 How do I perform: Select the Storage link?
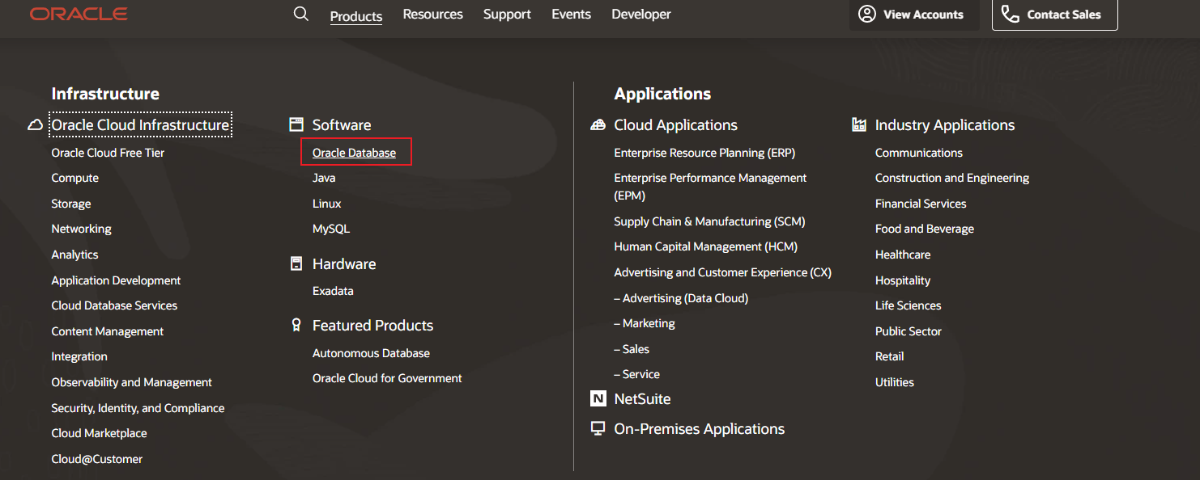71,204
